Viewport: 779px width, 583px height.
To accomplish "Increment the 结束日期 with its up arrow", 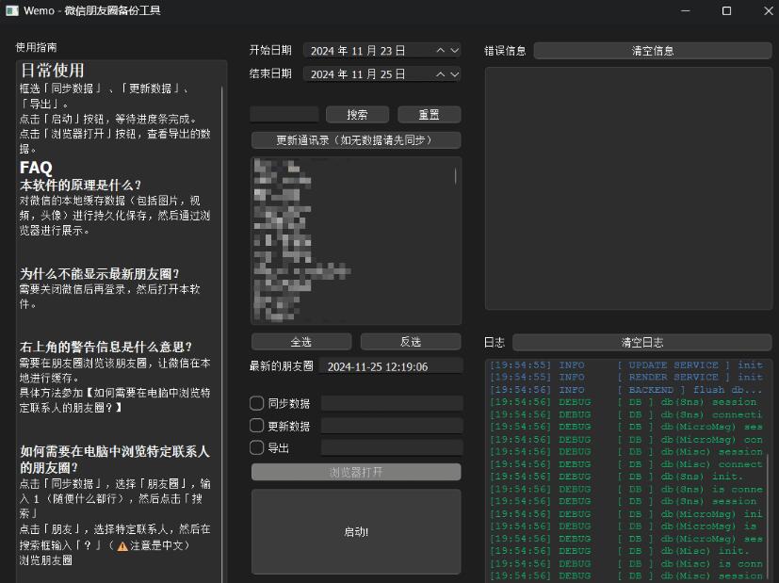I will pos(439,73).
